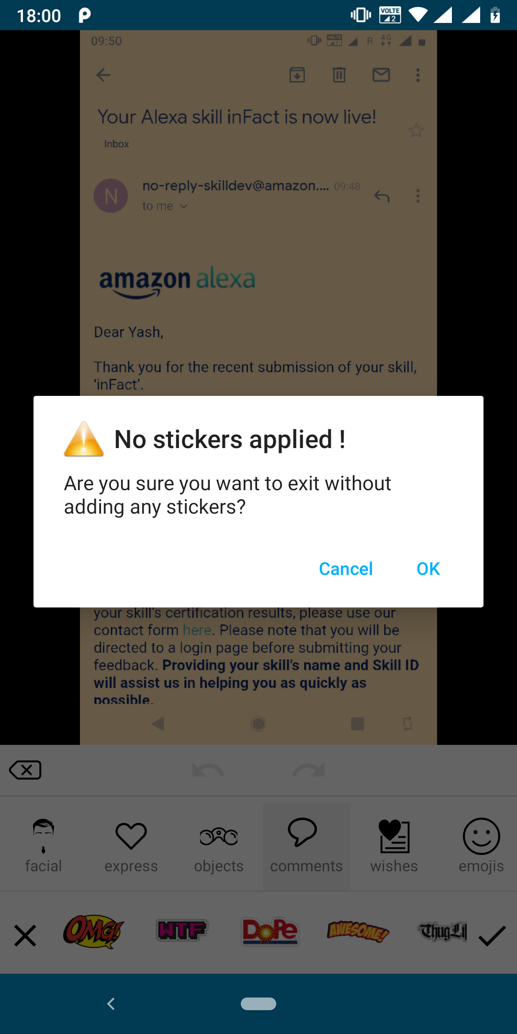Click the delete sticker backspace icon
This screenshot has width=517, height=1034.
click(x=25, y=770)
